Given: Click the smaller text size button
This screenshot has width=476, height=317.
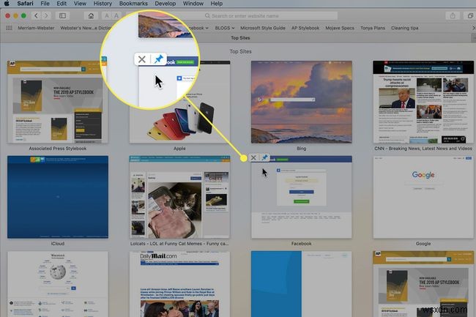Looking at the screenshot, I should click(x=107, y=15).
